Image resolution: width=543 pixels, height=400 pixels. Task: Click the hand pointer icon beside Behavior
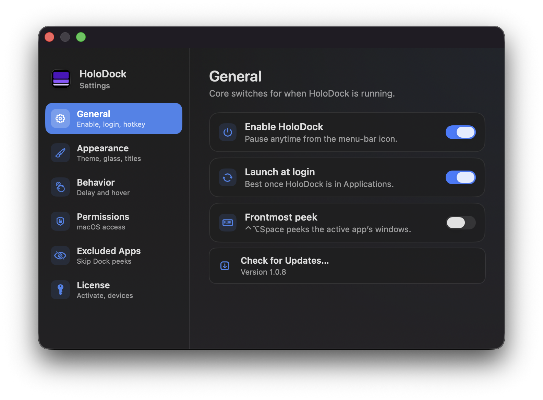point(60,187)
